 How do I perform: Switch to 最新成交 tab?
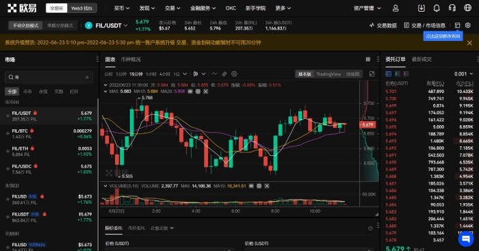(x=422, y=60)
